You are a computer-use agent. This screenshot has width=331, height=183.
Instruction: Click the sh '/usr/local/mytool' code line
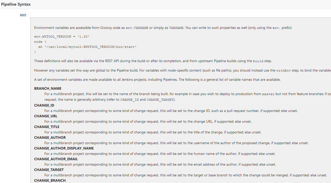[87, 47]
